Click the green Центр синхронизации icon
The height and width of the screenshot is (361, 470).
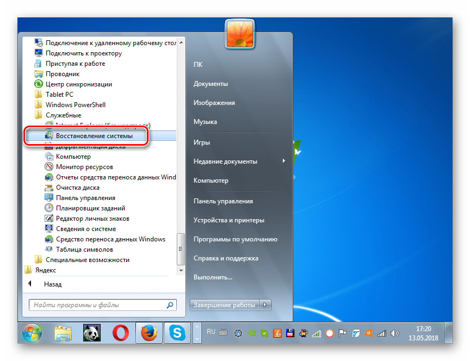(39, 84)
